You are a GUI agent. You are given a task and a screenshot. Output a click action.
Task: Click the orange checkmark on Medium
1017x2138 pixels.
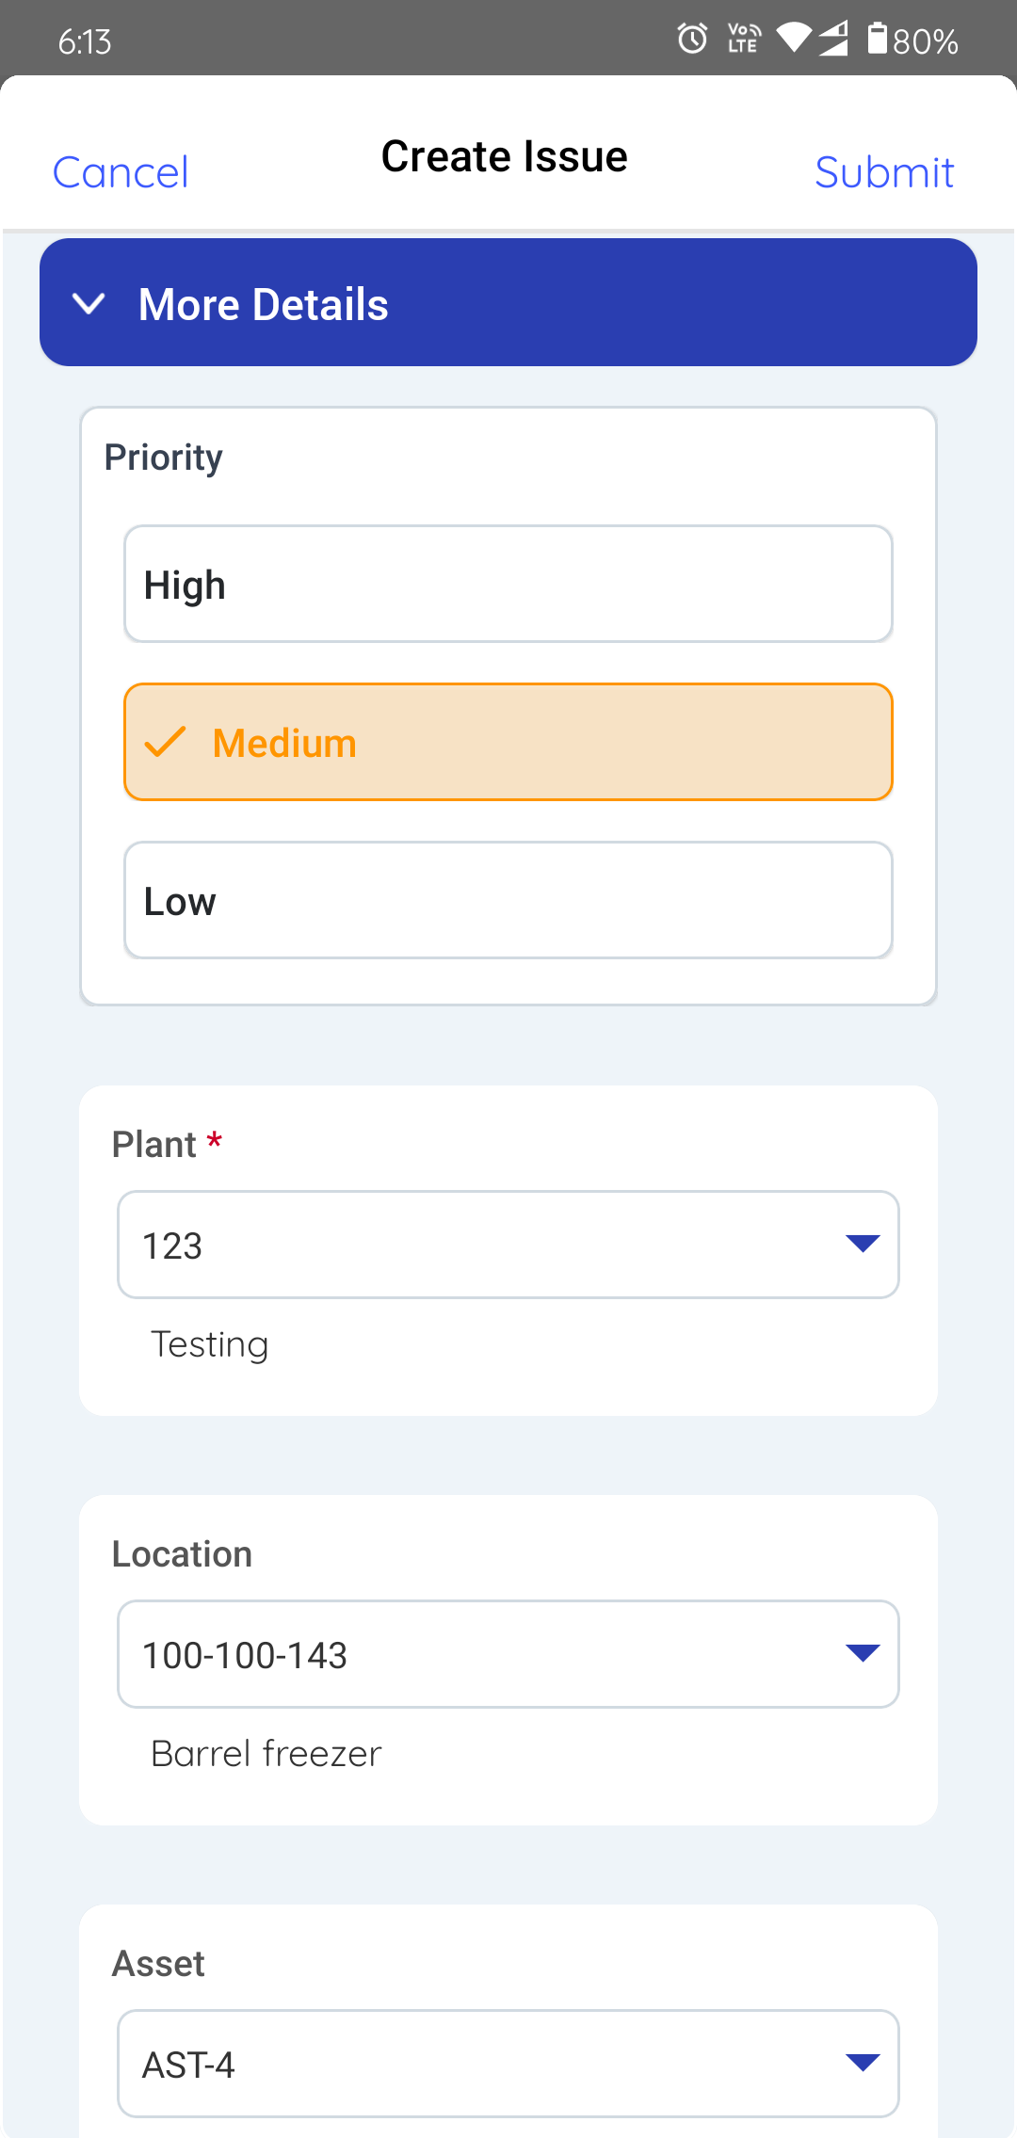[166, 742]
